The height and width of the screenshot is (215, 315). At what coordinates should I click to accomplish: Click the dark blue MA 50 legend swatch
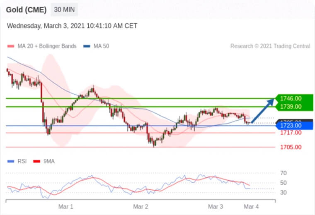(x=87, y=46)
